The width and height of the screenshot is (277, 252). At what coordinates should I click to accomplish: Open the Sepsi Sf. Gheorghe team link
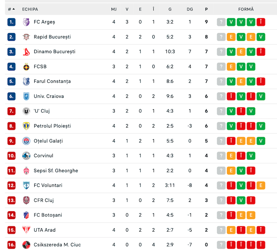click(x=56, y=171)
